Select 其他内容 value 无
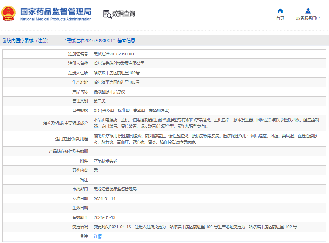 pos(96,170)
